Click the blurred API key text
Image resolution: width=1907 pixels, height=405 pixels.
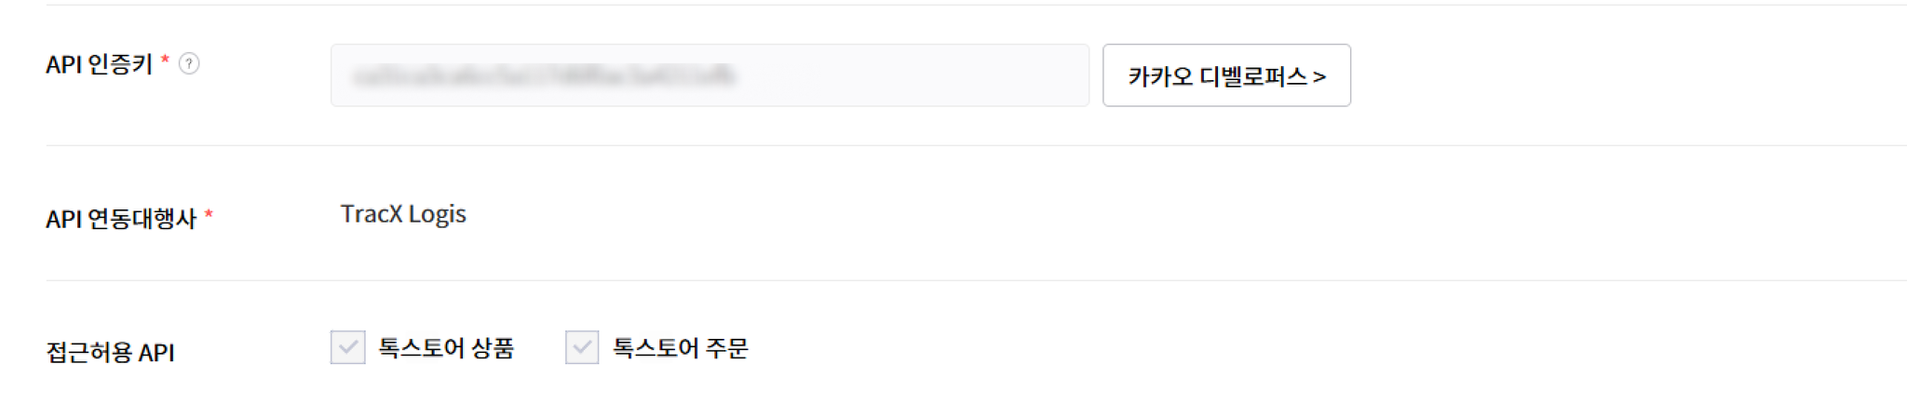click(x=544, y=75)
